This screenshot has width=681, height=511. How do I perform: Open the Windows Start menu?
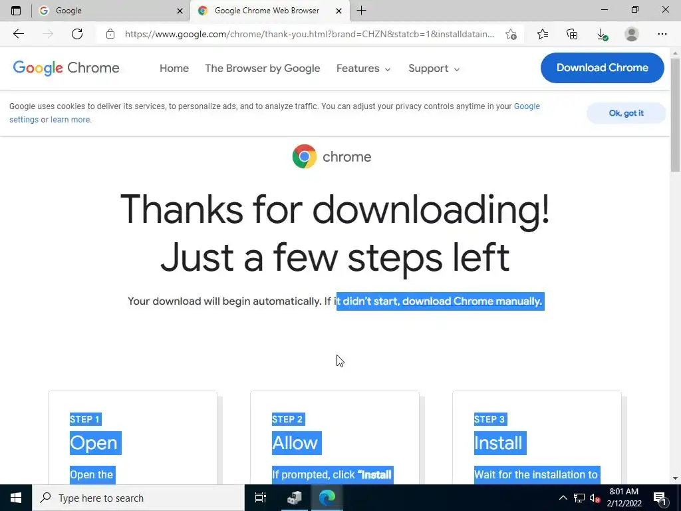[16, 498]
